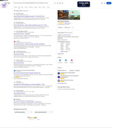Open location options three-dot menu beside Truckee
This screenshot has width=114, height=128.
click(30, 11)
